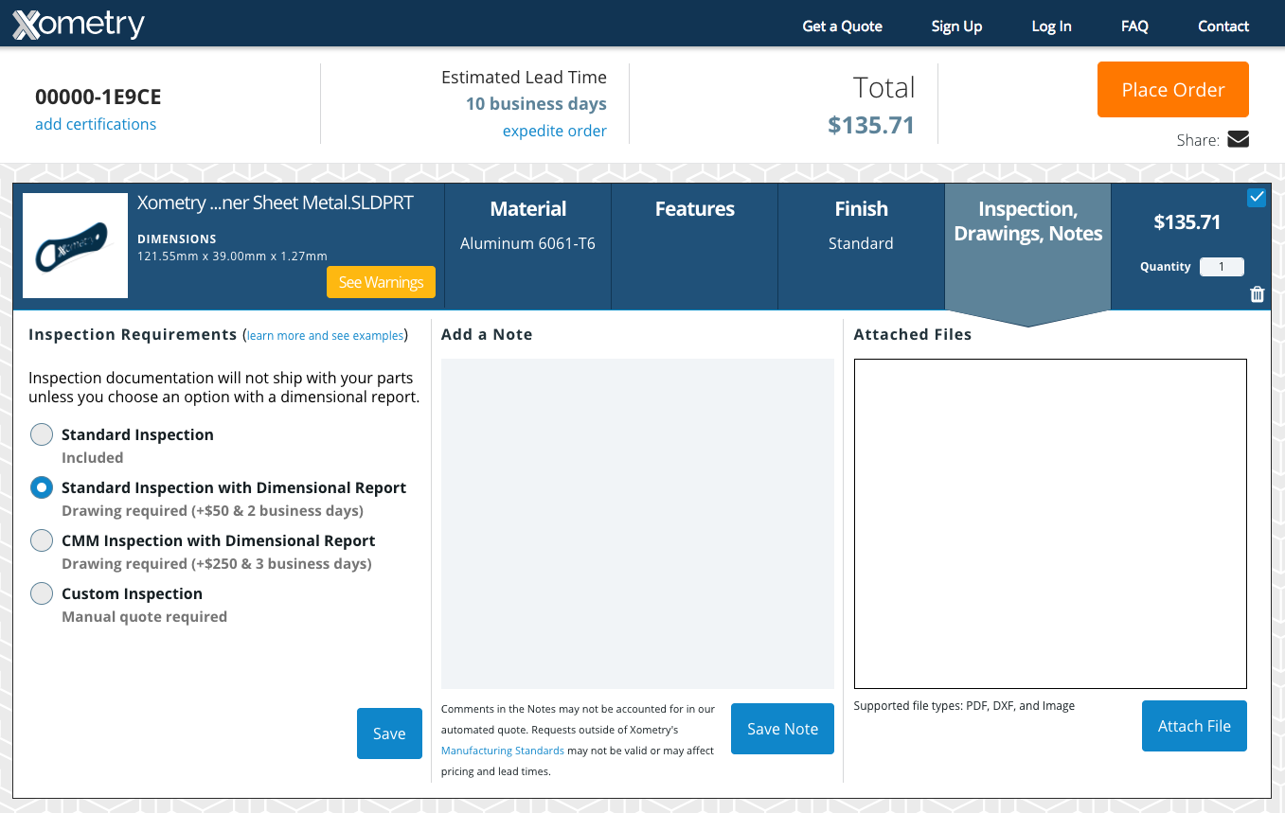Open Get a Quote menu item

pyautogui.click(x=842, y=26)
